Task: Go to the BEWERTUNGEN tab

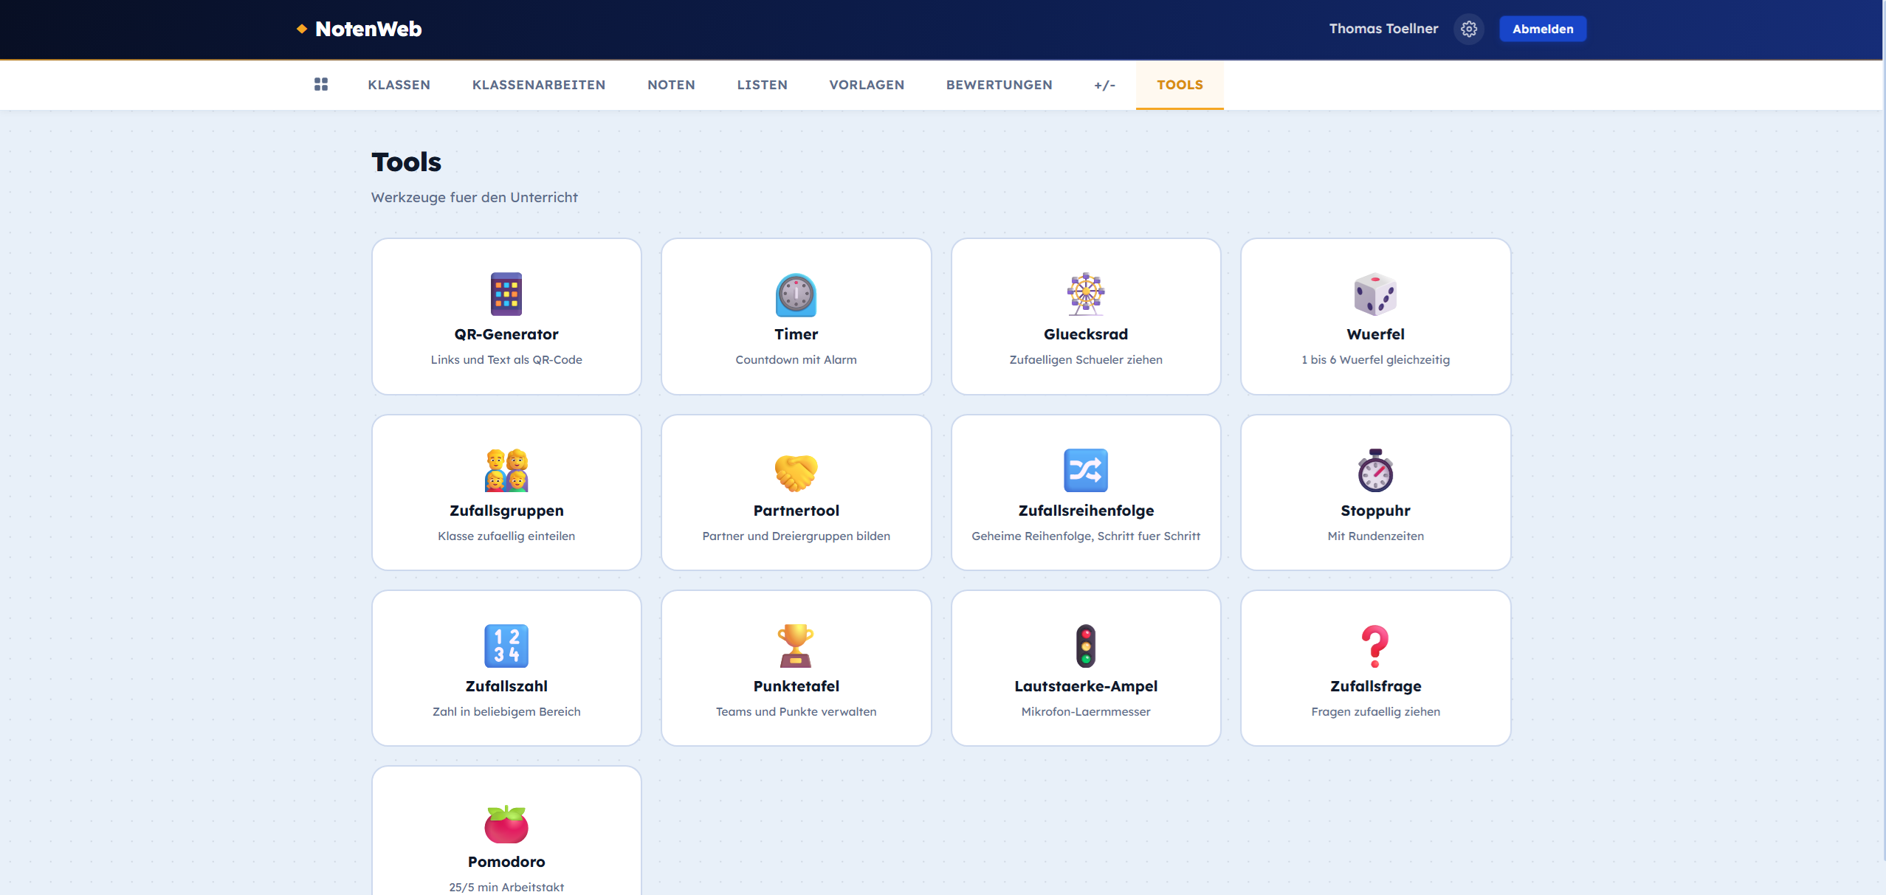Action: tap(999, 84)
